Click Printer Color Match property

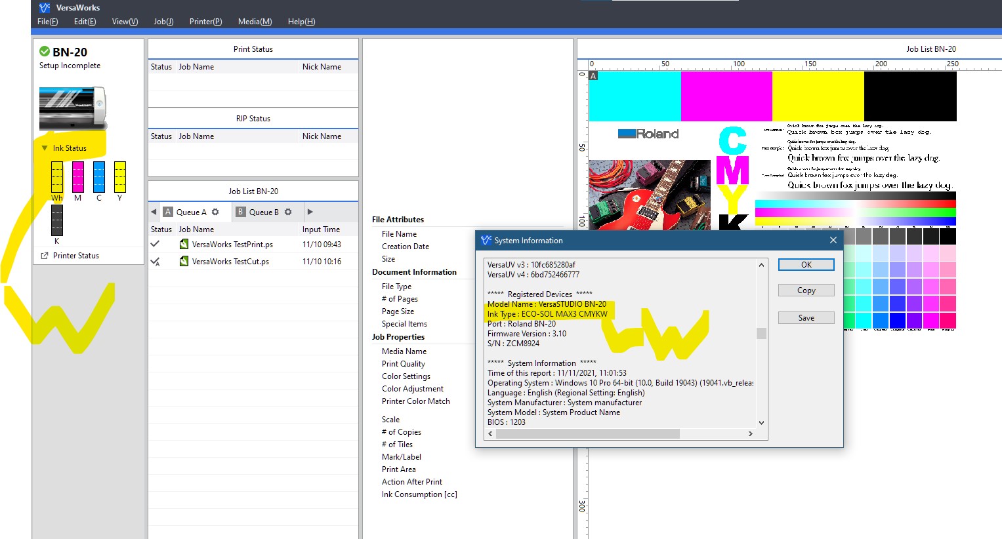pyautogui.click(x=416, y=401)
